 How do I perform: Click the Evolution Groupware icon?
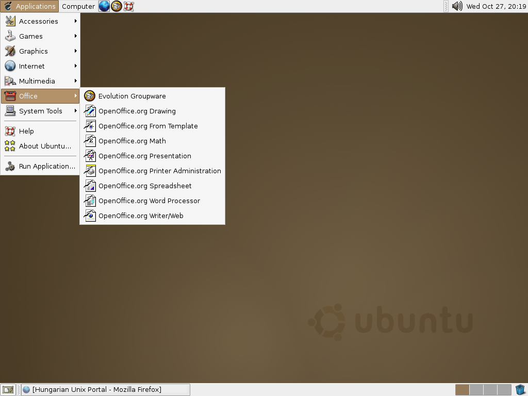[90, 96]
